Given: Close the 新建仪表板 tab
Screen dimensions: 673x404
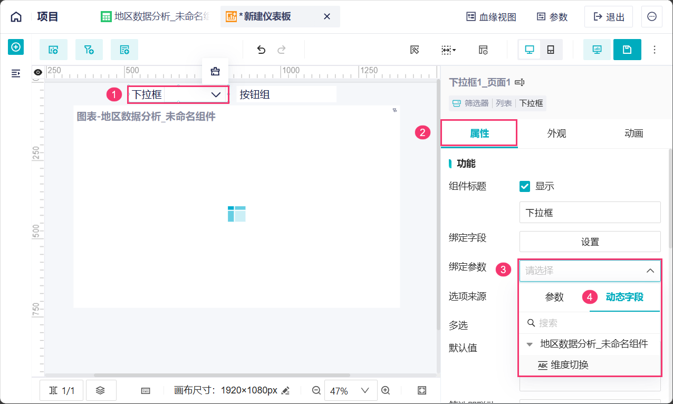Looking at the screenshot, I should point(327,17).
